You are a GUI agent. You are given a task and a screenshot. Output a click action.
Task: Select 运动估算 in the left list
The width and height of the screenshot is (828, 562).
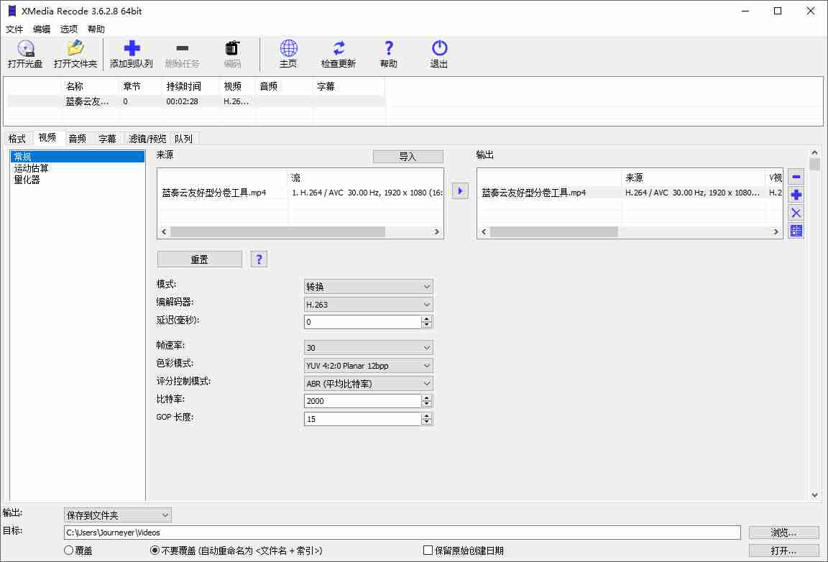[x=32, y=168]
